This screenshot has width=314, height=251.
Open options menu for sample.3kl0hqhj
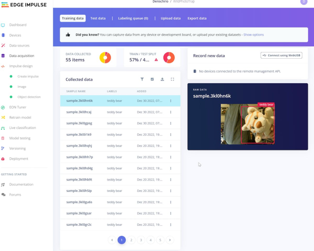point(170,146)
